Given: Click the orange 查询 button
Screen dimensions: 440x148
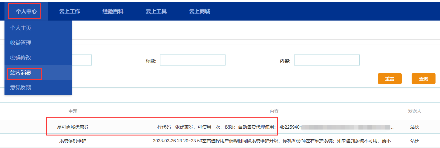Looking at the screenshot, I should click(423, 79).
